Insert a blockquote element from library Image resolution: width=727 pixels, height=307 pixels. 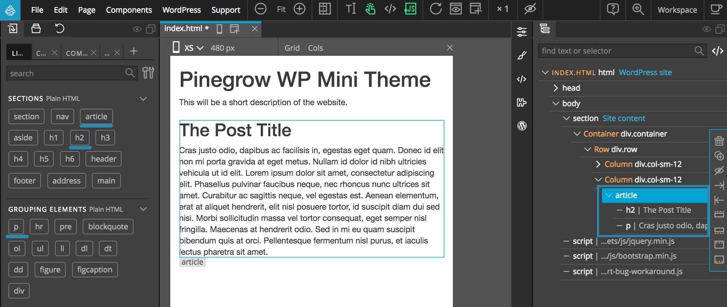(108, 227)
